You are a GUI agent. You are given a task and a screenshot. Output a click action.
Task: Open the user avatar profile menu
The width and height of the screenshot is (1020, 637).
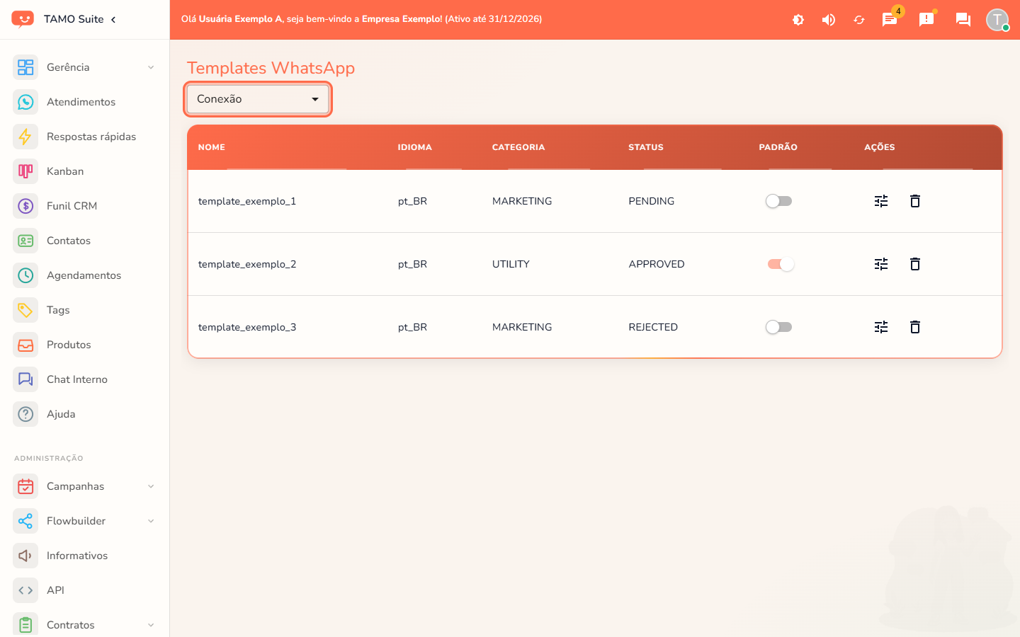tap(997, 19)
